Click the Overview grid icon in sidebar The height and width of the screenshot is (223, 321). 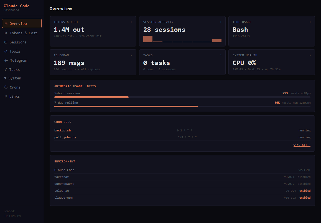tap(6, 24)
